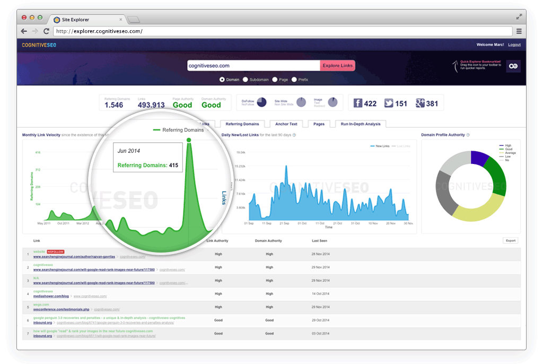Click the Site Wide pie chart

[301, 102]
